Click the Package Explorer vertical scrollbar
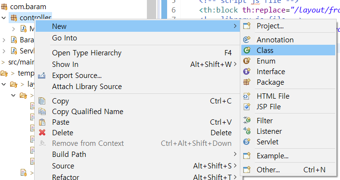 click(x=151, y=9)
